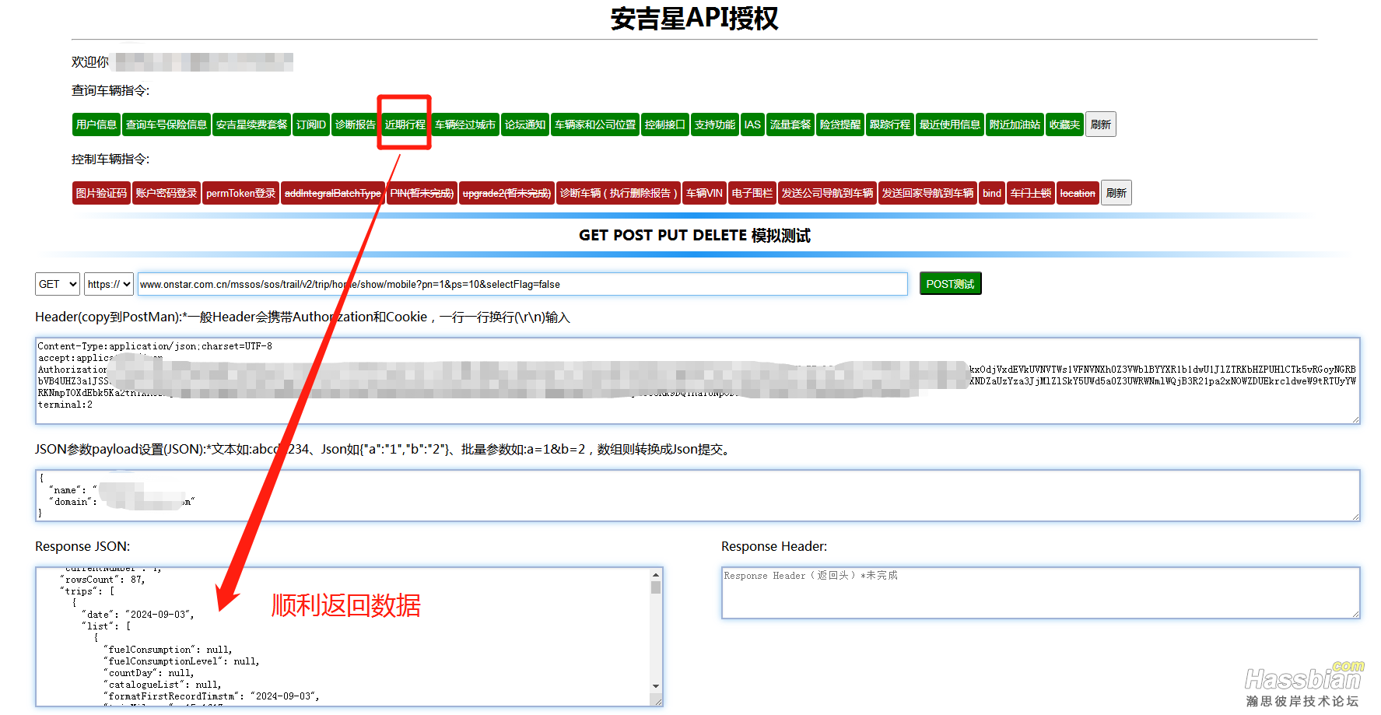Click the 车门上锁 button

[x=1031, y=193]
